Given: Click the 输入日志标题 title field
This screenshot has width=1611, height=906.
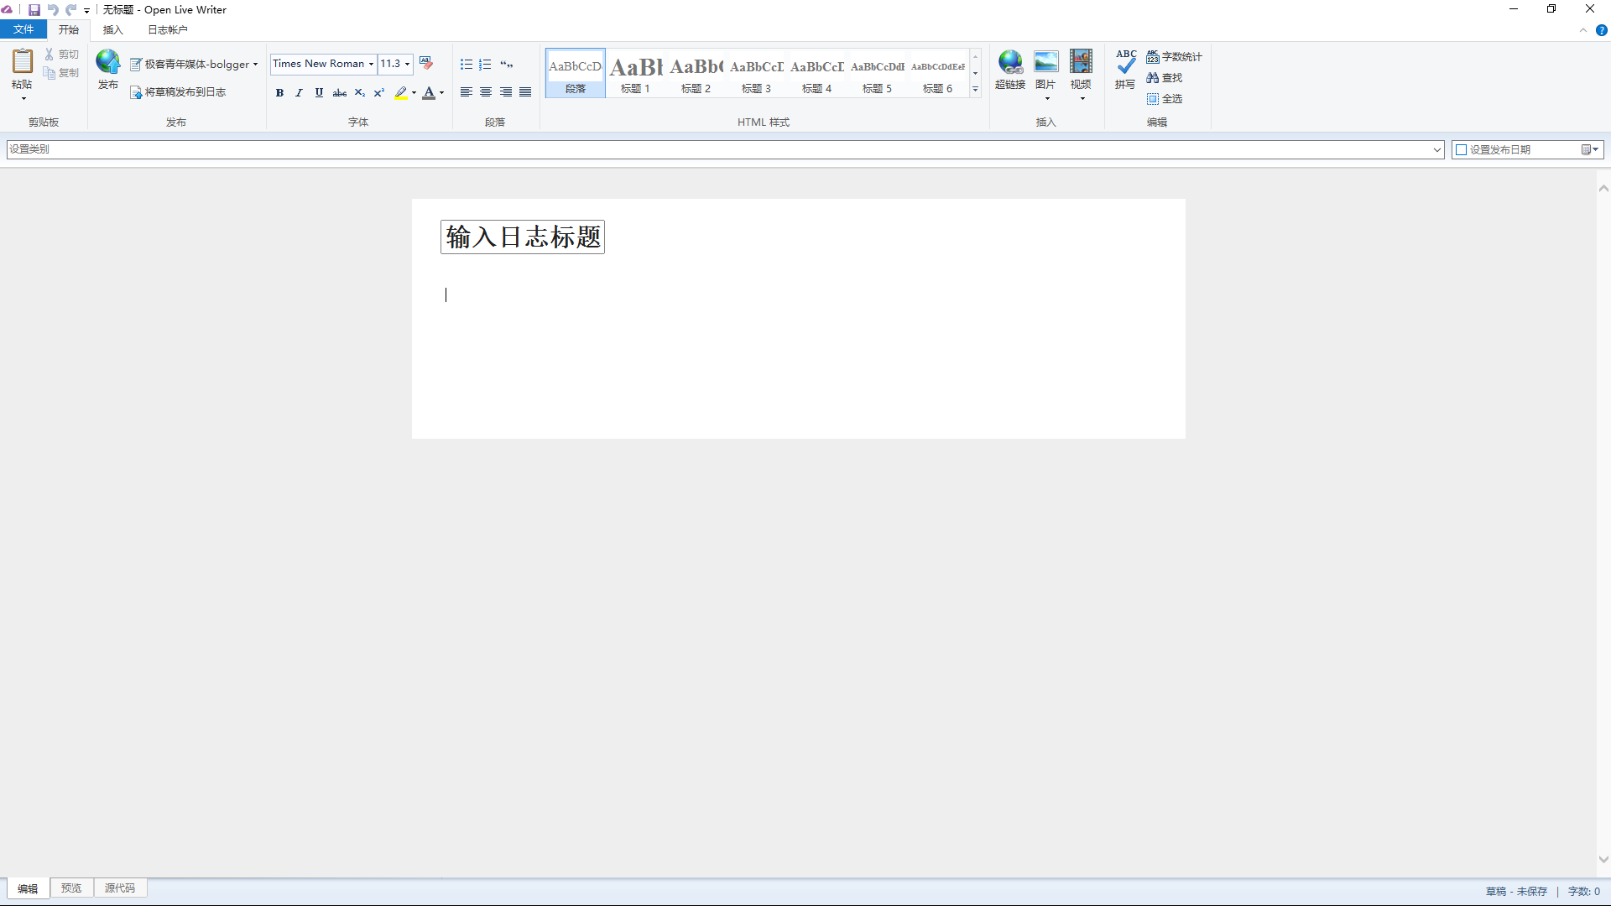Looking at the screenshot, I should 523,237.
